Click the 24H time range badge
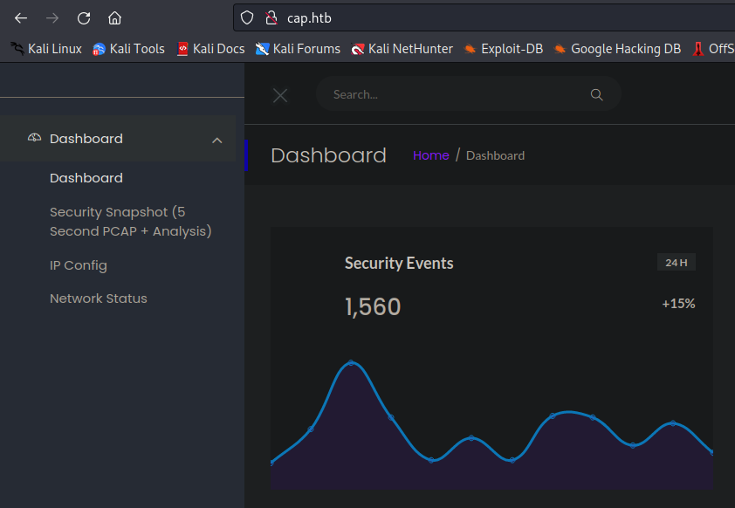 676,262
